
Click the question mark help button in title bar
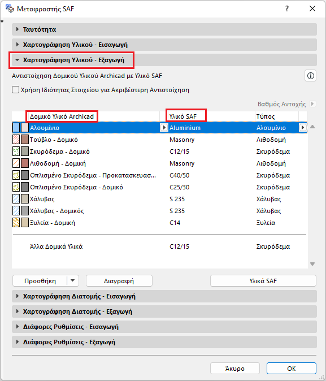287,8
